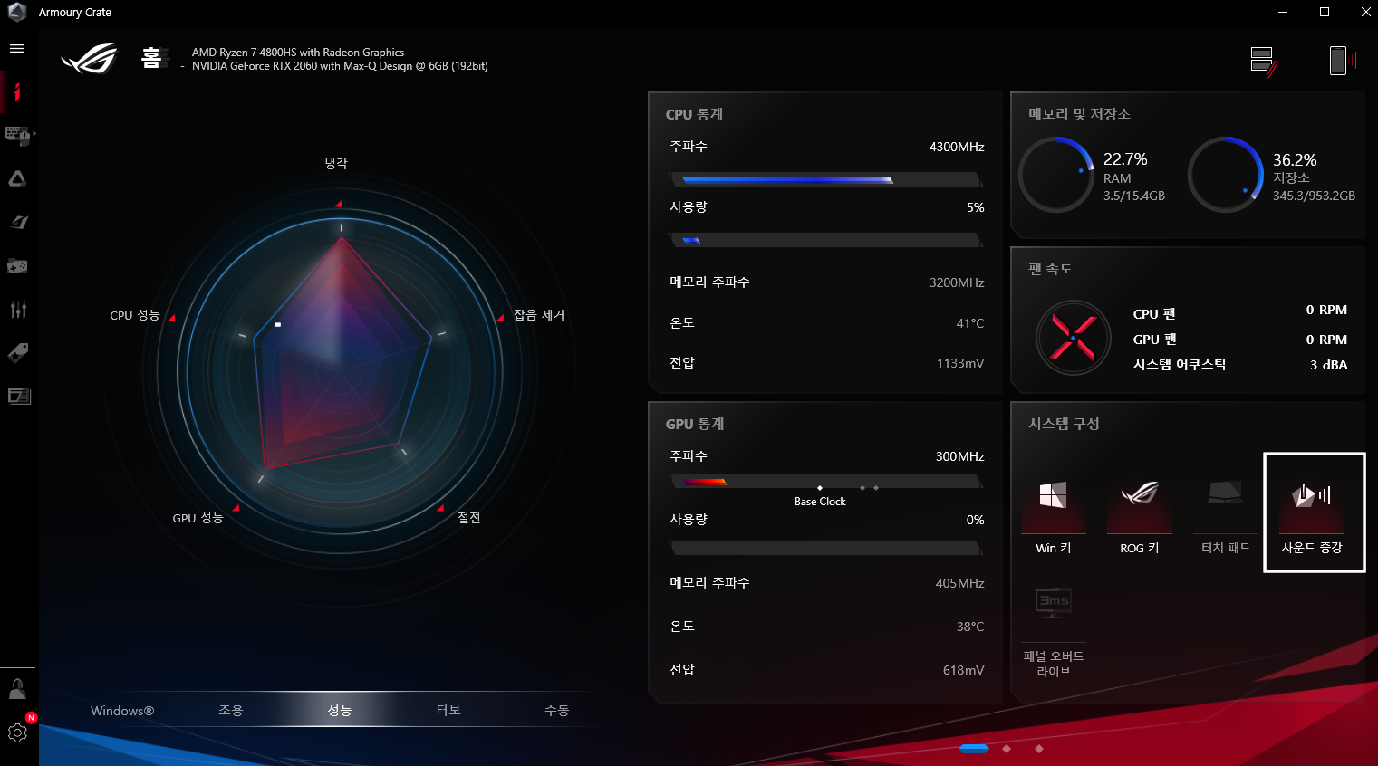This screenshot has width=1378, height=766.
Task: Click the 잡음 제거 radar label
Action: [539, 315]
